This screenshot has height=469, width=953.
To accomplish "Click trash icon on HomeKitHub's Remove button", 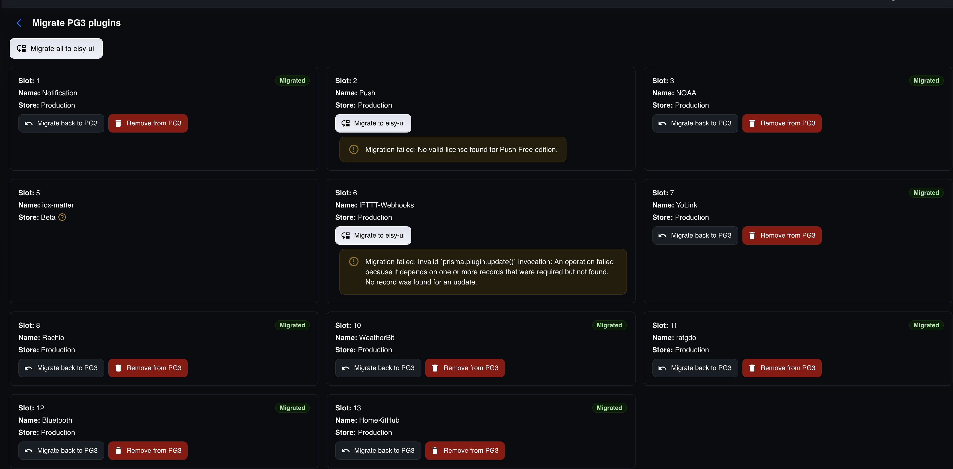I will pos(435,450).
